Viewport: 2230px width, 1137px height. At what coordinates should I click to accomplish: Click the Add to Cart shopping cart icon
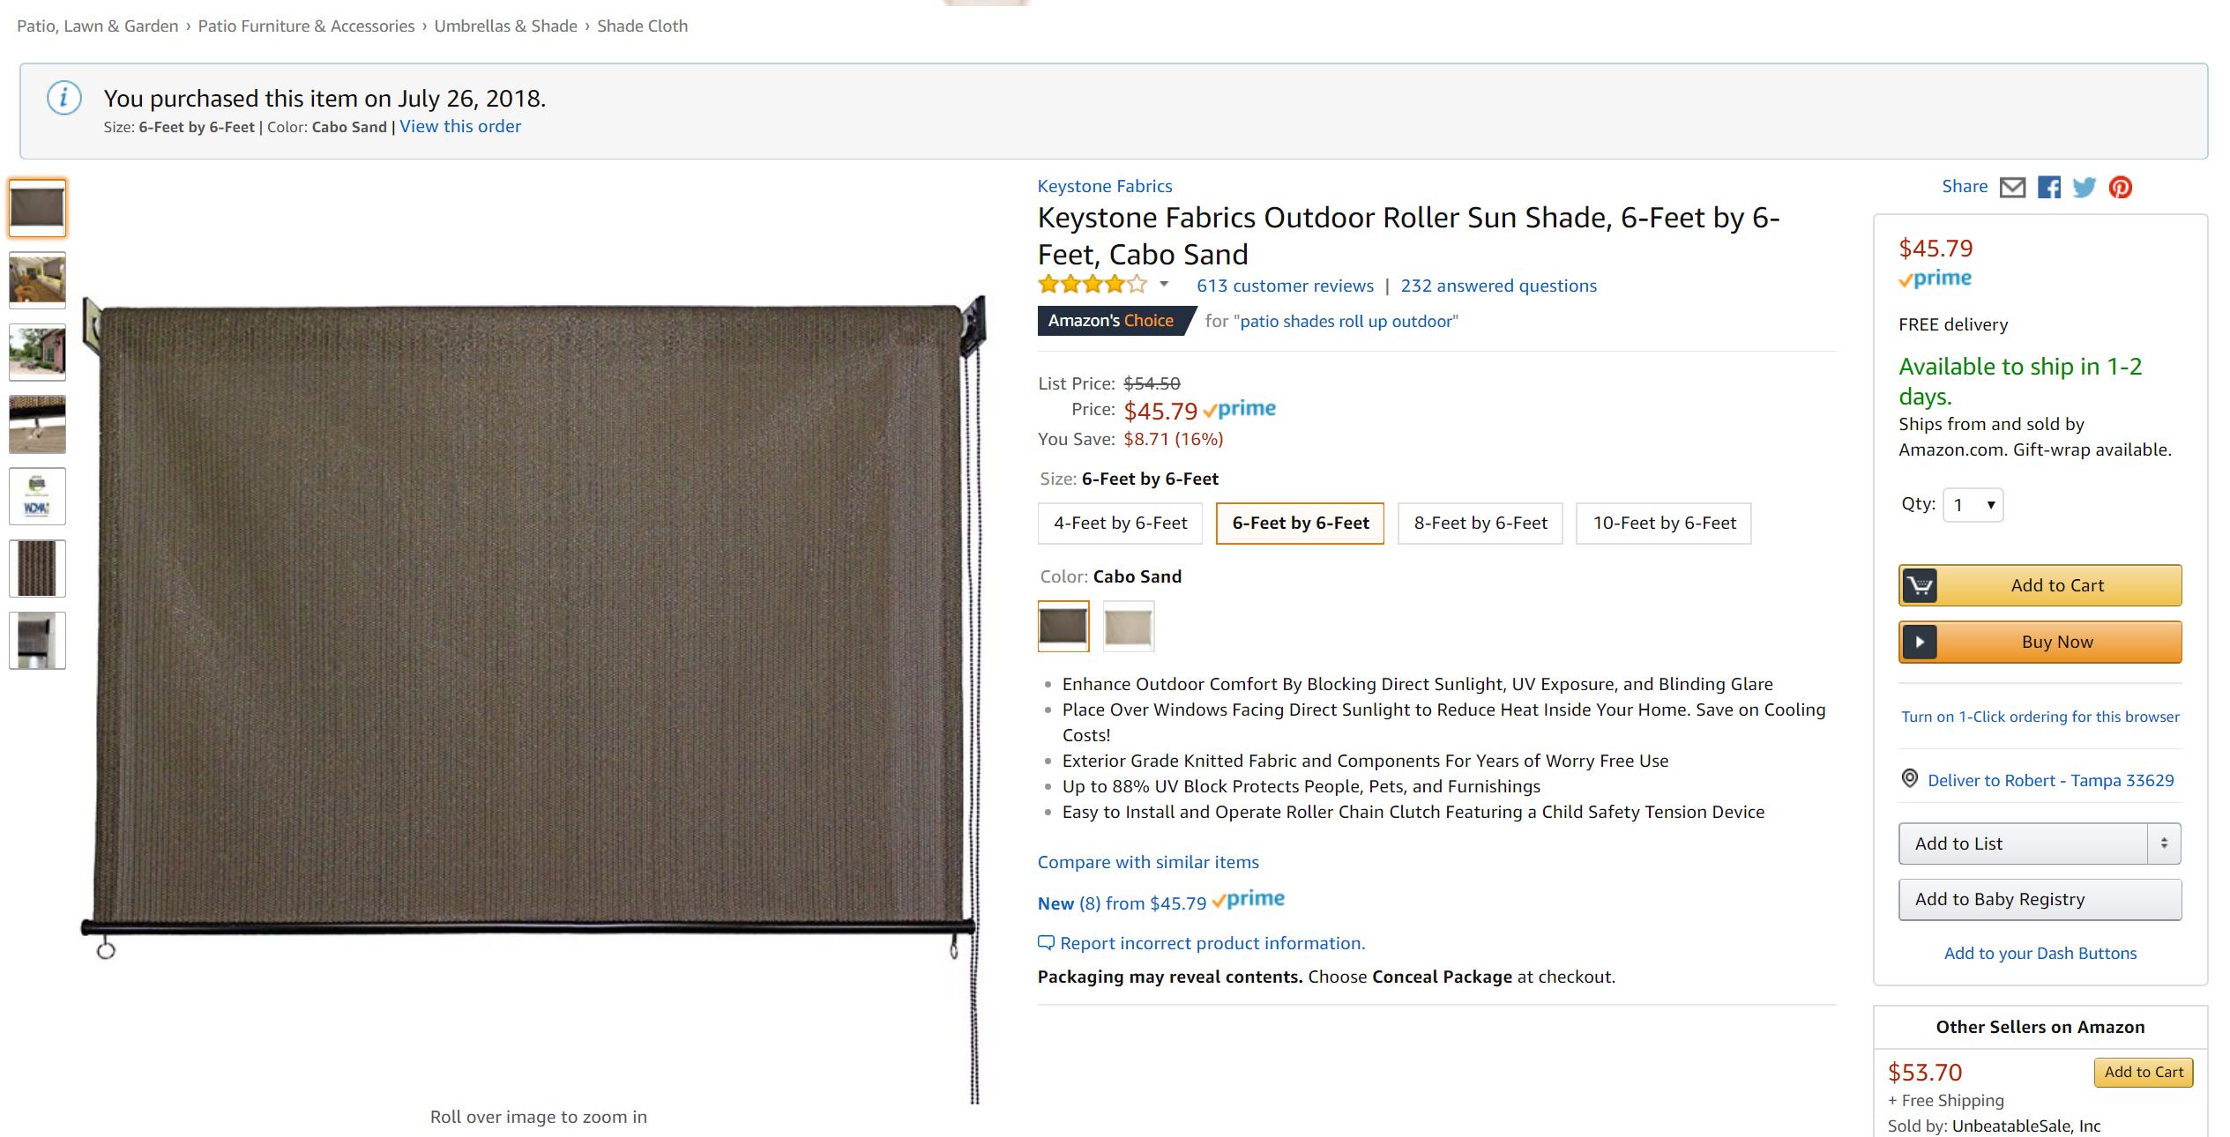pos(1920,586)
